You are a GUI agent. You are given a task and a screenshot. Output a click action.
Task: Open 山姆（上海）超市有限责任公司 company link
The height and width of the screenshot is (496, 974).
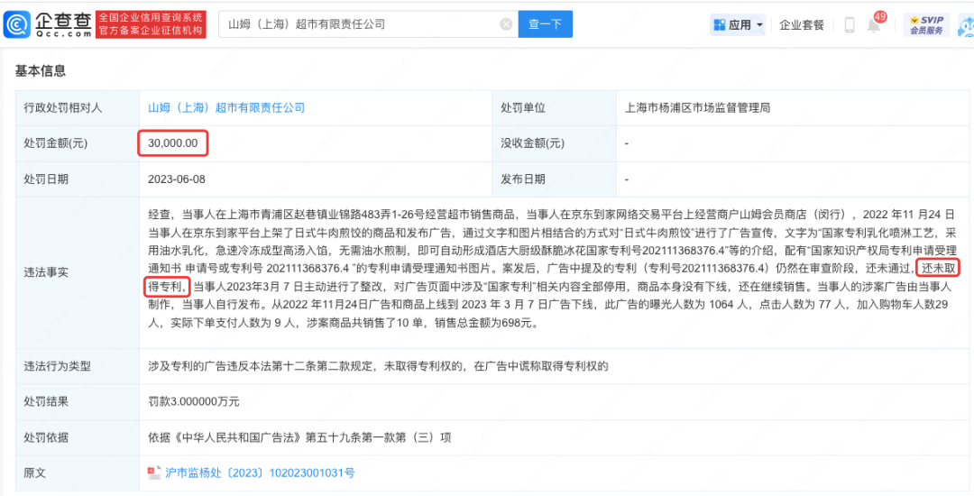[226, 107]
